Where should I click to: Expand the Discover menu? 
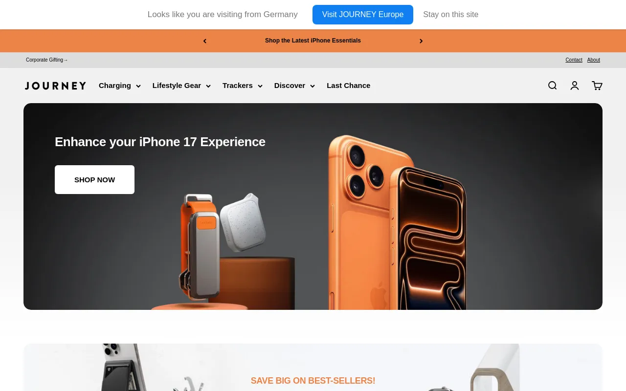(x=294, y=86)
